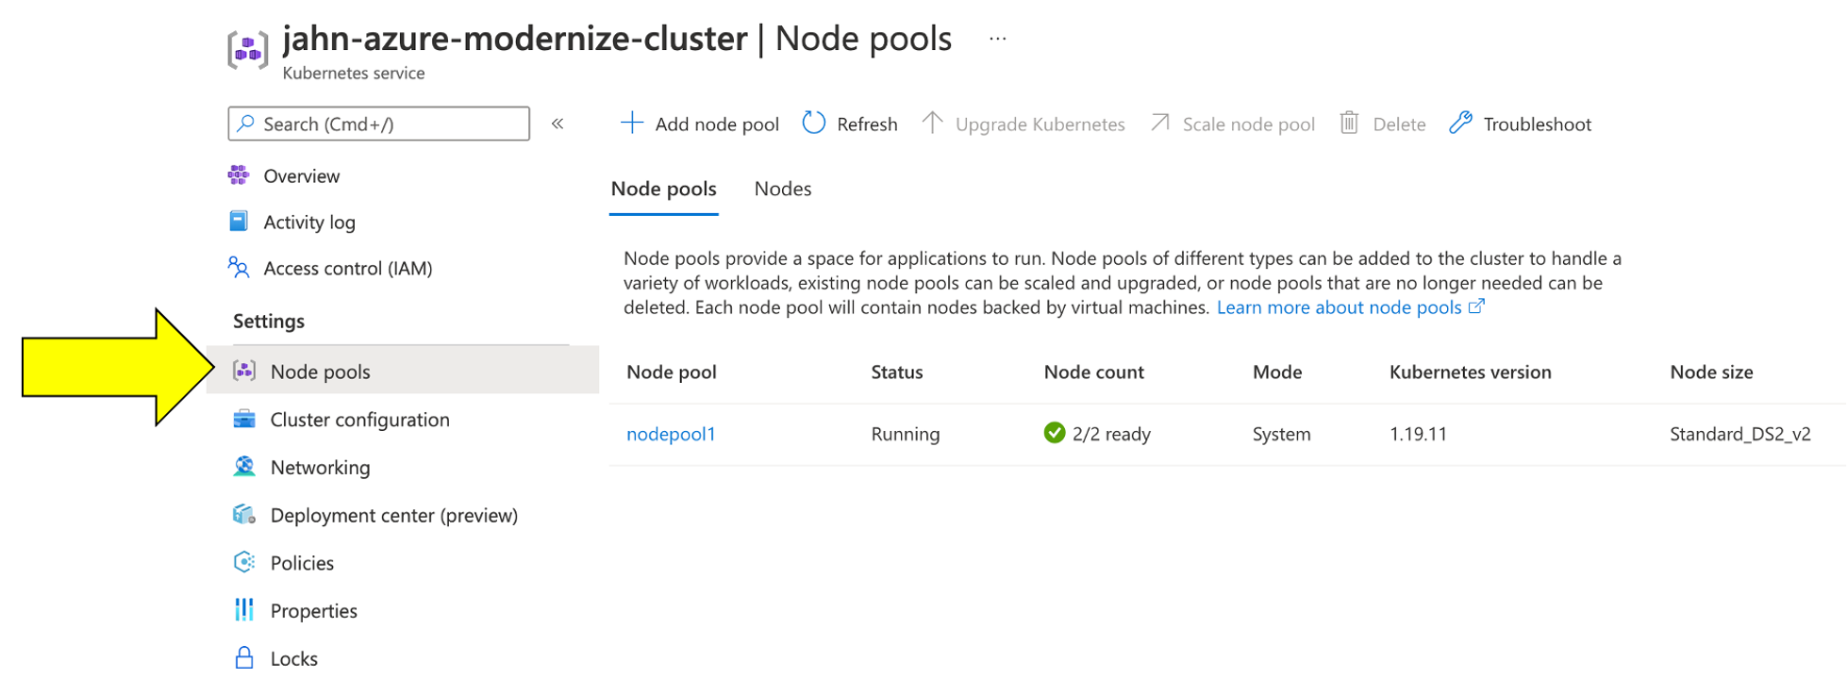Click the Kubernetes service icon in header
The height and width of the screenshot is (695, 1847).
tap(248, 49)
